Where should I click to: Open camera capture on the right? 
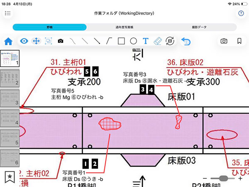224,41
